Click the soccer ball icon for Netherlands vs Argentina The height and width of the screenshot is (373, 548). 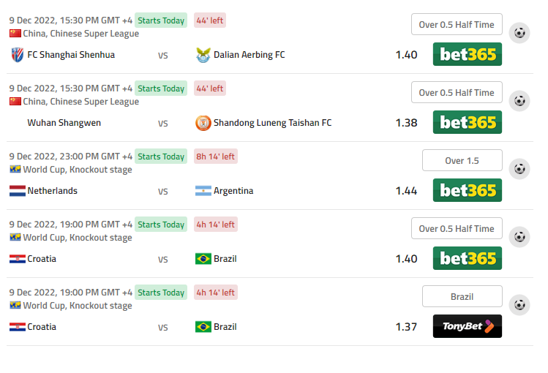519,169
